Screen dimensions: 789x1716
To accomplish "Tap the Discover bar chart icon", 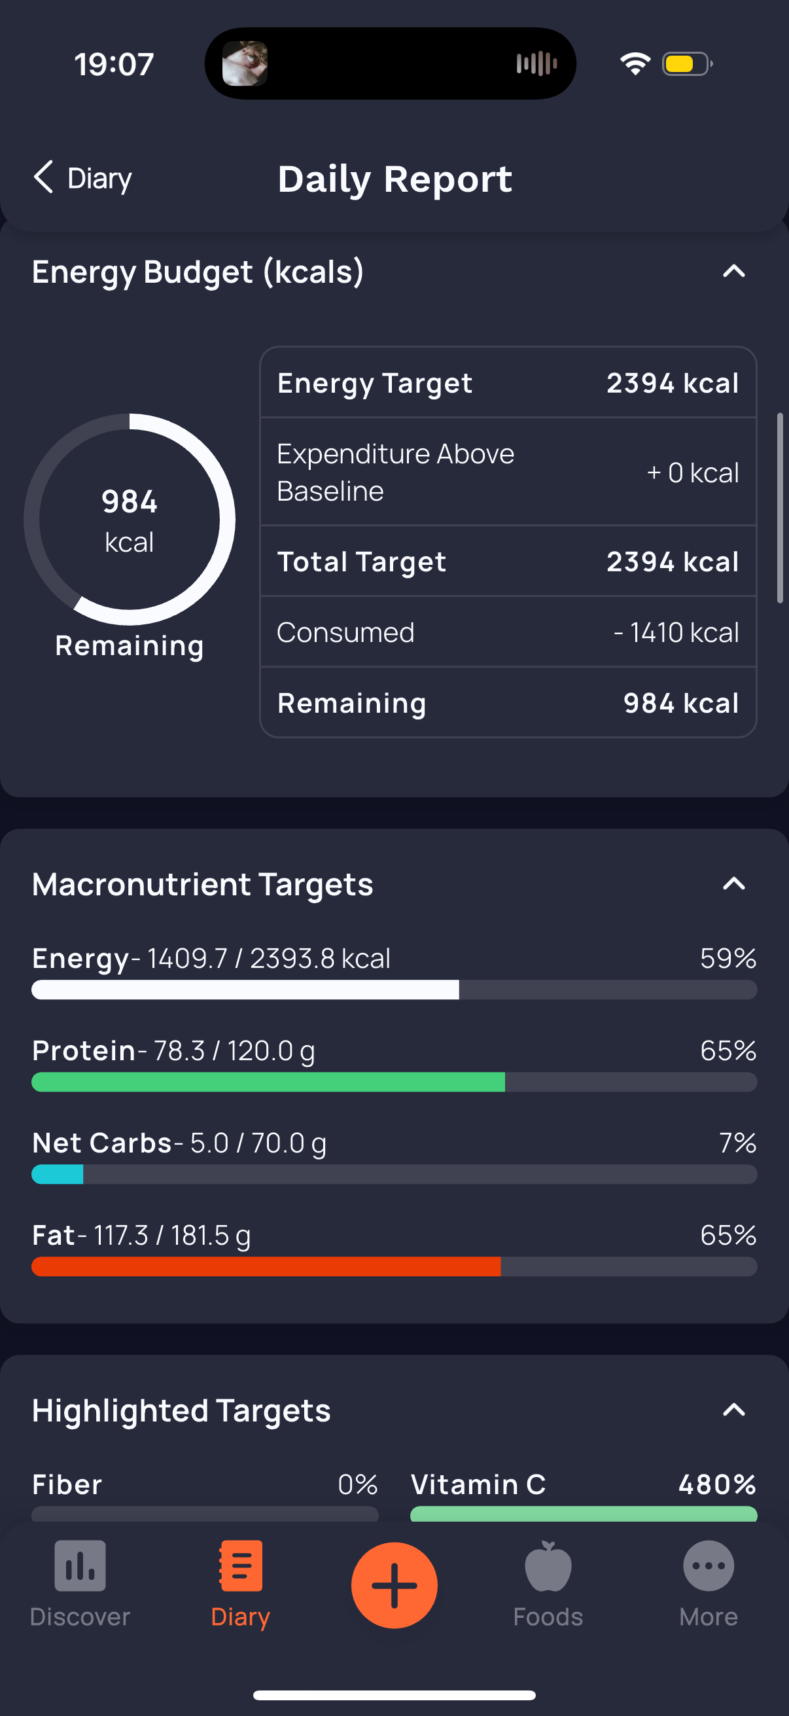I will [x=80, y=1565].
